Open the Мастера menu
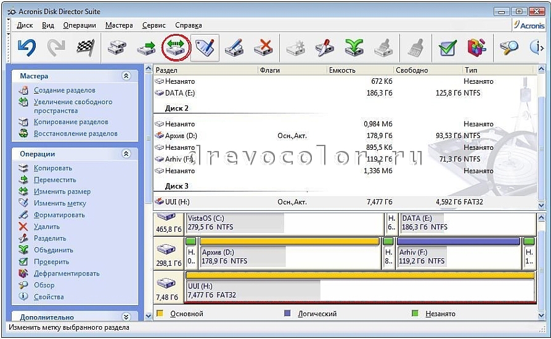The image size is (551, 339). coord(119,25)
